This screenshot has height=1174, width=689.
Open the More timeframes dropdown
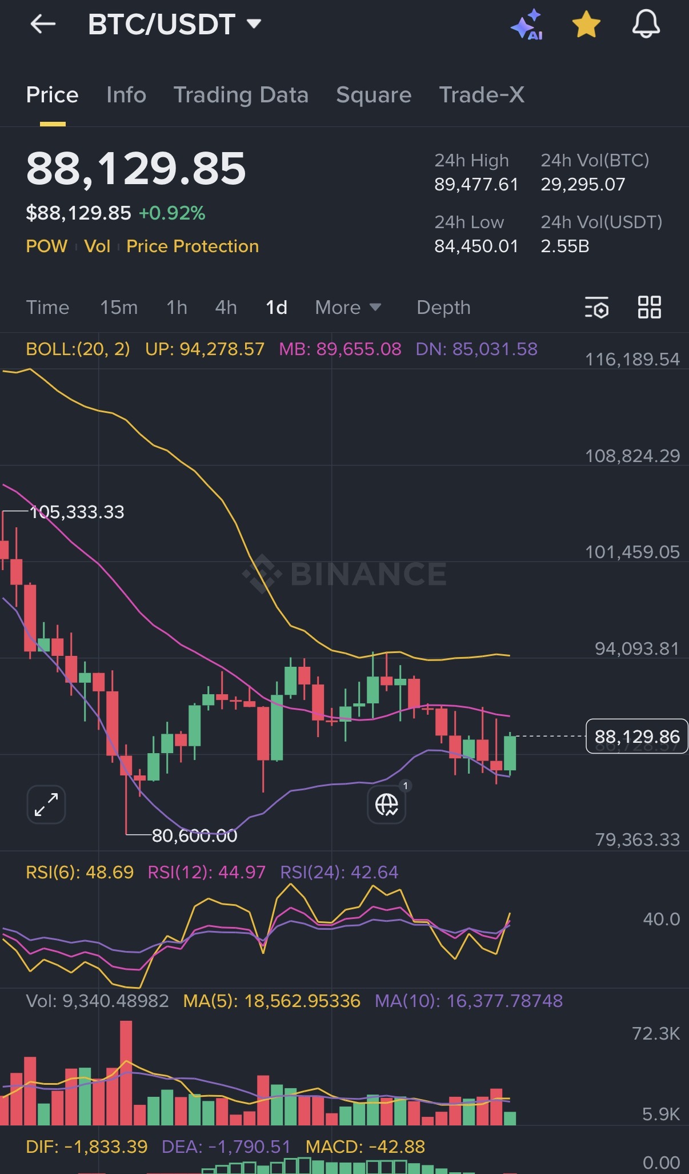click(348, 308)
